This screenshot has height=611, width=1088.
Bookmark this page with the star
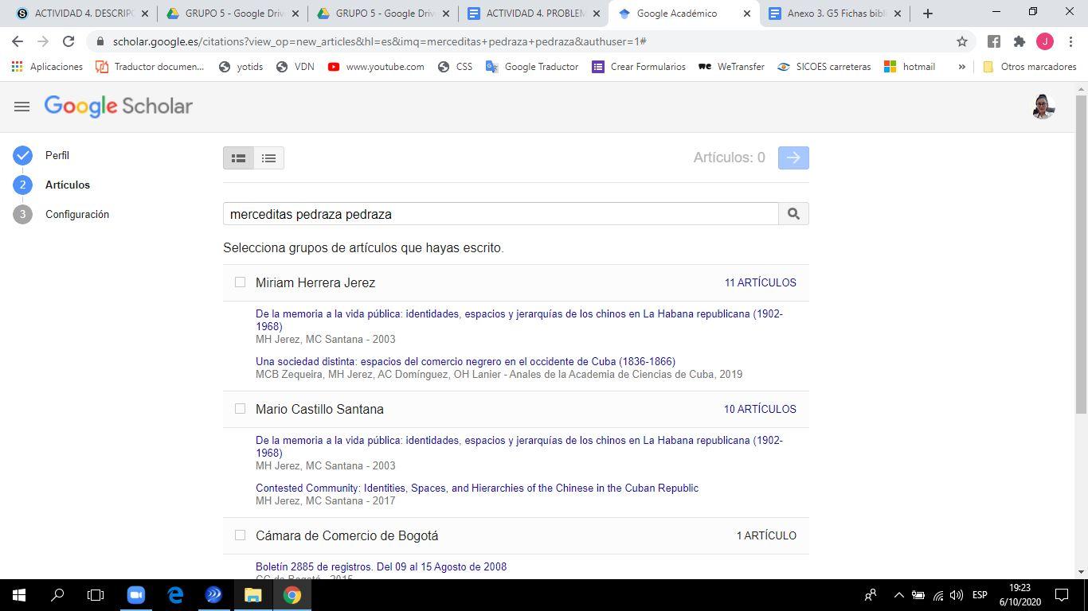pos(962,41)
